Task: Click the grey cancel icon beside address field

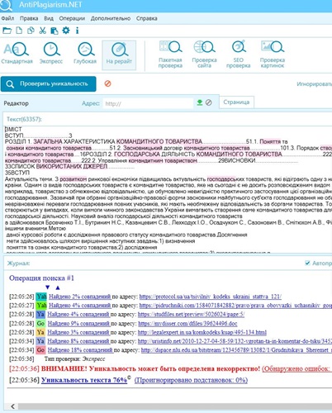Action: (x=209, y=102)
